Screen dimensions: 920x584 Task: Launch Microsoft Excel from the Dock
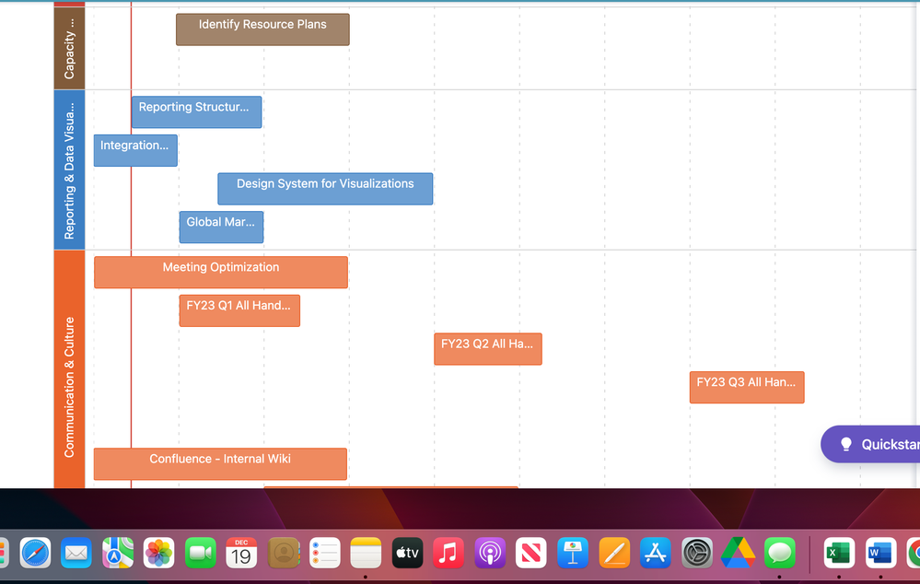(x=838, y=553)
